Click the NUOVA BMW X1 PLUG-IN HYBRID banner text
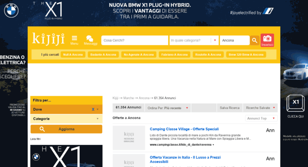 coord(150,5)
